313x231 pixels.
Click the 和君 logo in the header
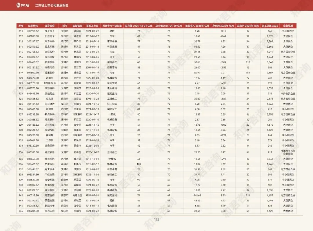[23, 6]
